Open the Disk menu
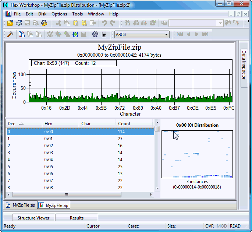This screenshot has height=232, width=252. [42, 14]
